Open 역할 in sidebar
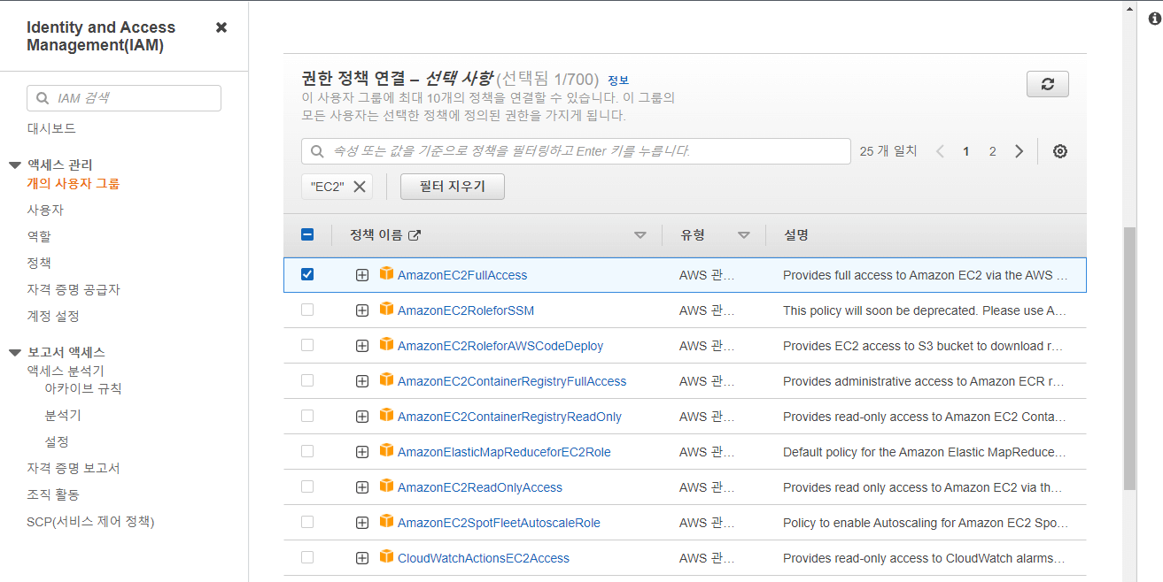Image resolution: width=1163 pixels, height=582 pixels. pyautogui.click(x=39, y=236)
